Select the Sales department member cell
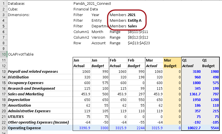Screen dimensions: 222x134 click(132, 26)
